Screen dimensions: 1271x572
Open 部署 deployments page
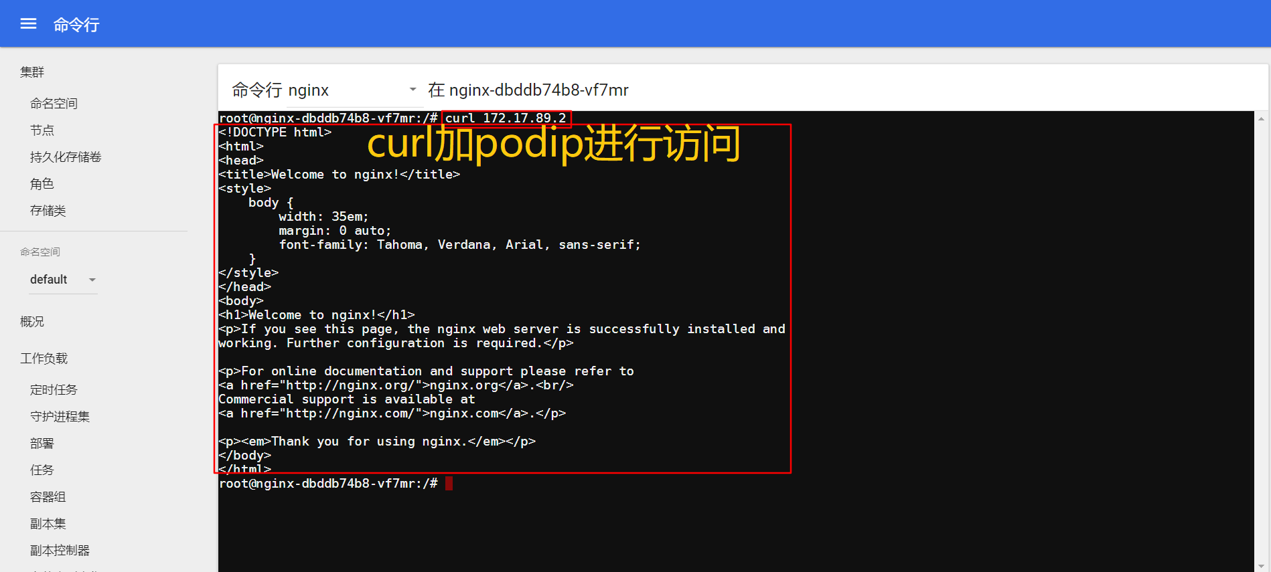42,443
